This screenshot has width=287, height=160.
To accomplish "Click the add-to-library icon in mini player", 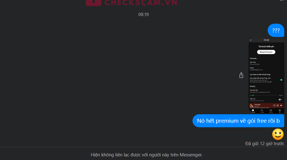I will point(278,105).
